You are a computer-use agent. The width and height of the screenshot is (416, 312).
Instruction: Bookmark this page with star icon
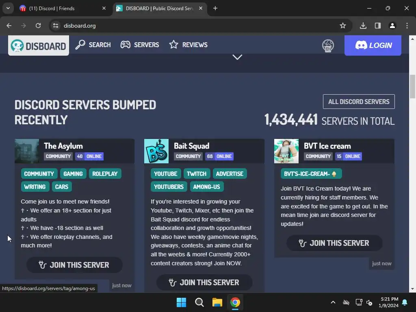343,26
